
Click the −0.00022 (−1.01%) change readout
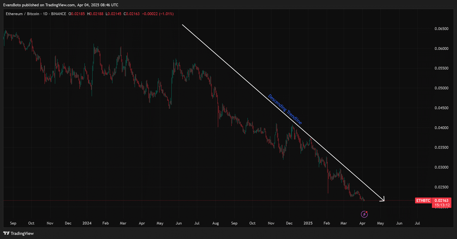tap(158, 14)
